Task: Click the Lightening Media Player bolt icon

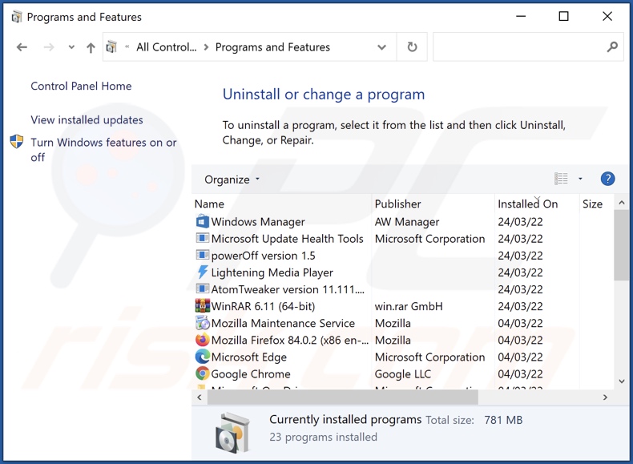Action: coord(202,272)
